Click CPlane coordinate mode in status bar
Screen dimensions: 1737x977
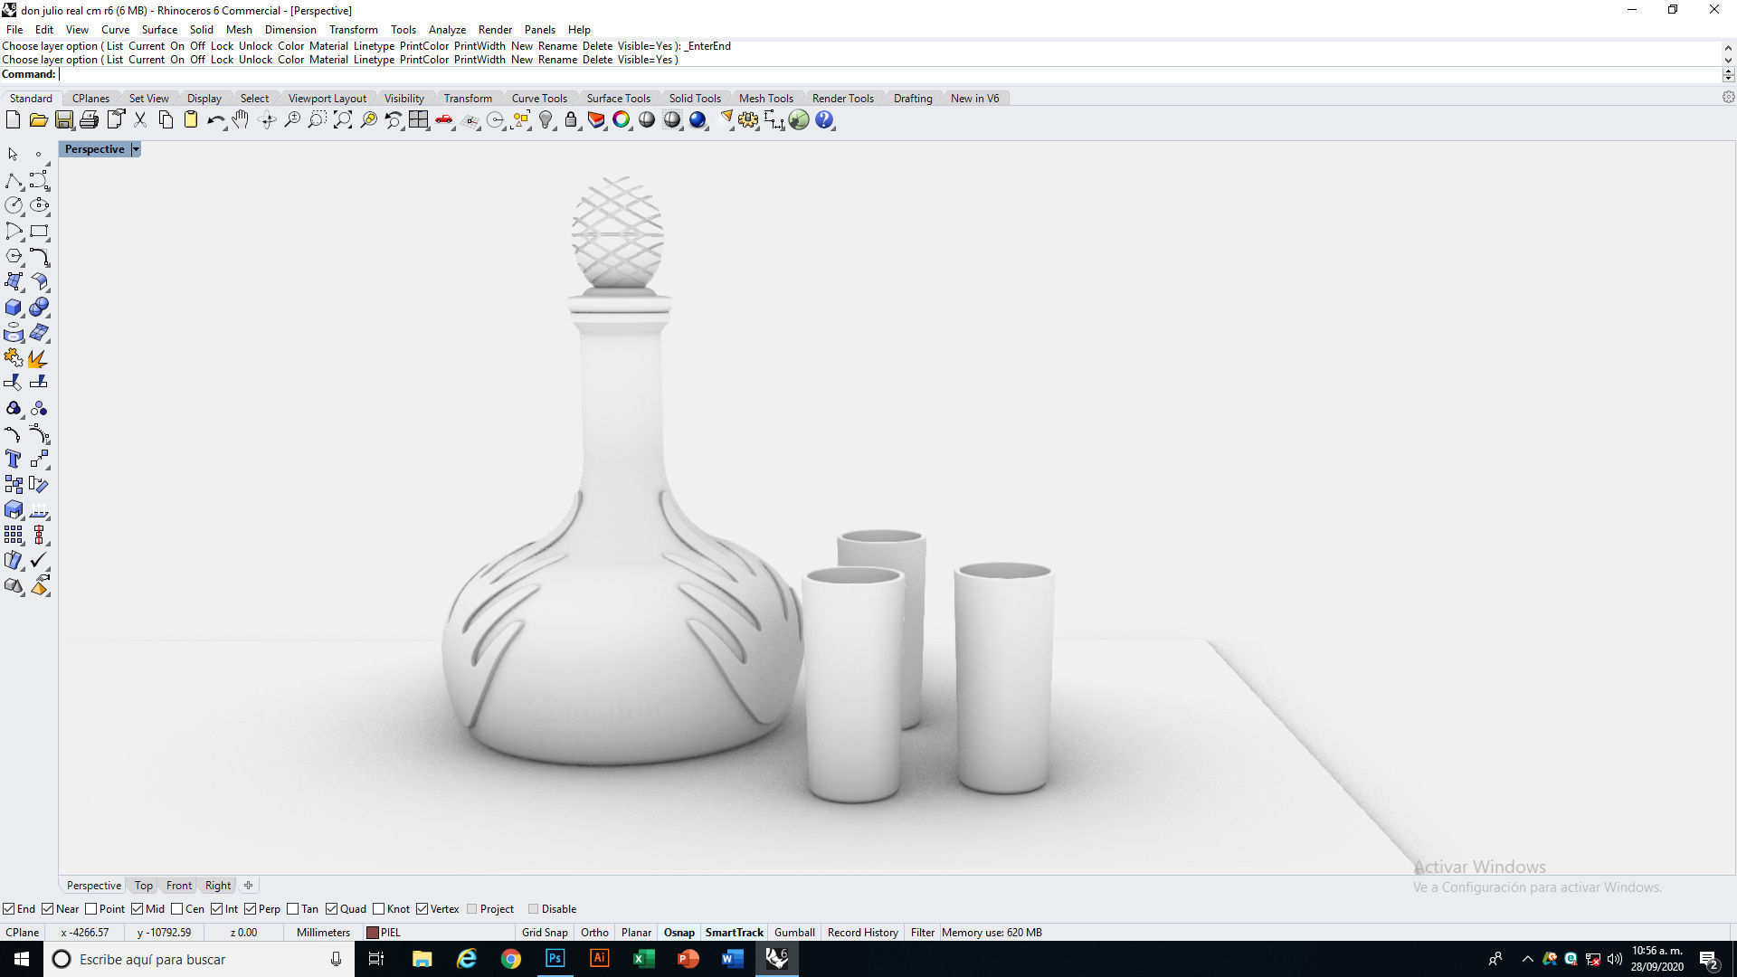22,932
